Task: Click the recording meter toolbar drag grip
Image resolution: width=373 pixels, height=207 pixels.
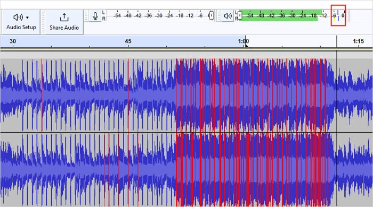Action: coord(86,16)
